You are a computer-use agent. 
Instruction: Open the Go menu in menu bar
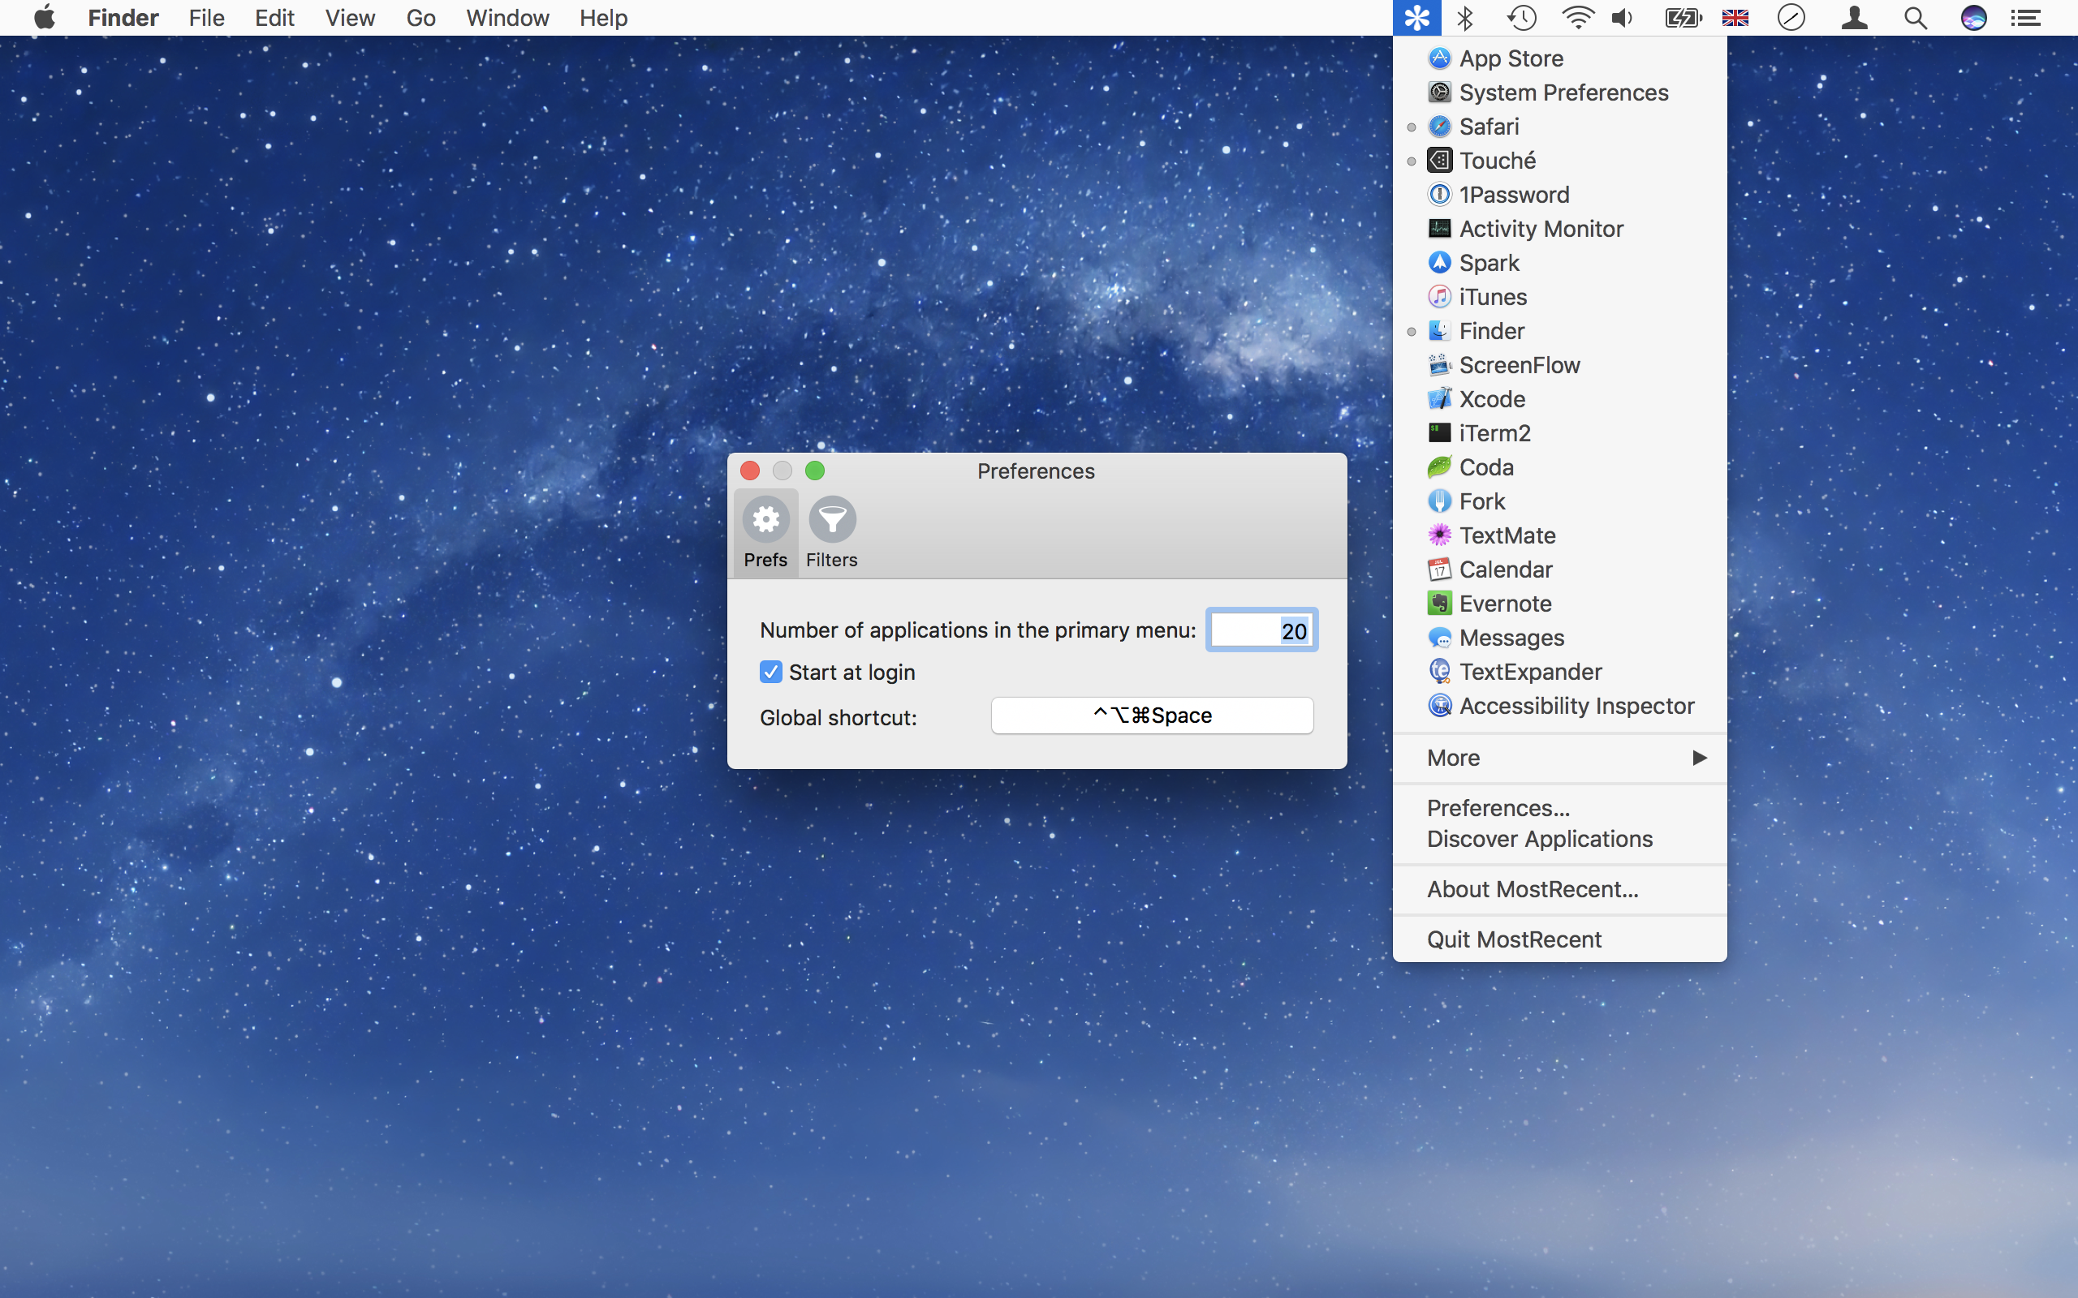click(420, 18)
